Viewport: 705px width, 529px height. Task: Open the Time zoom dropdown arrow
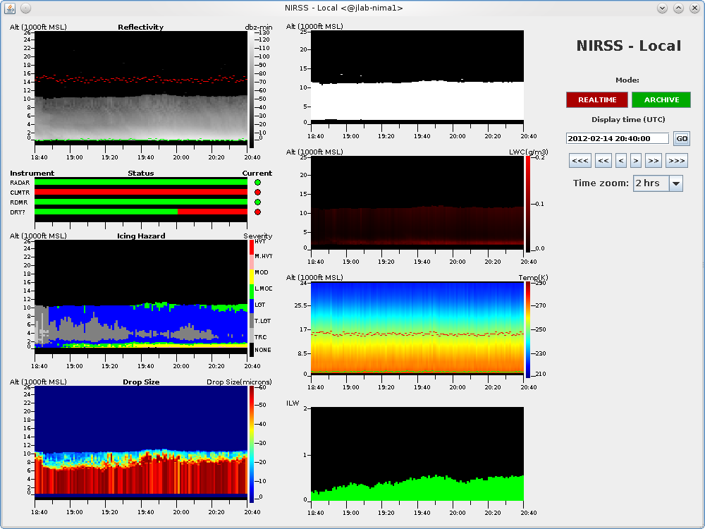point(675,183)
